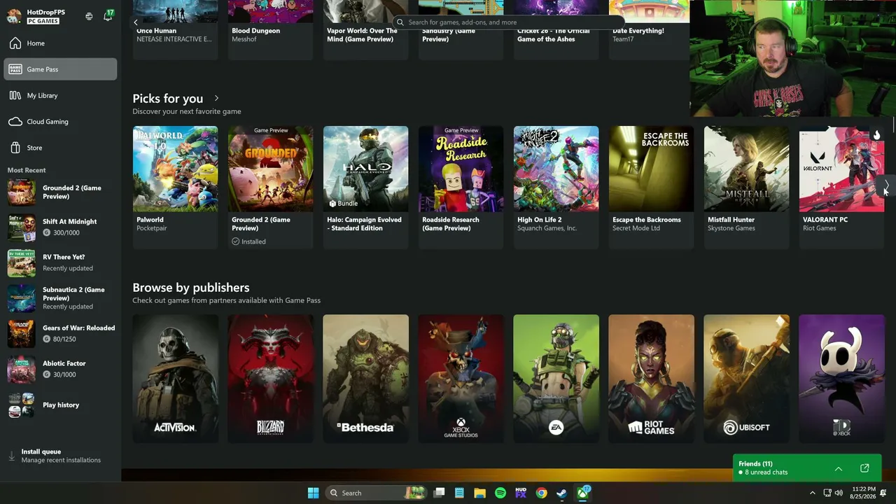Click the devices icon beside HotDropFPS

point(89,16)
